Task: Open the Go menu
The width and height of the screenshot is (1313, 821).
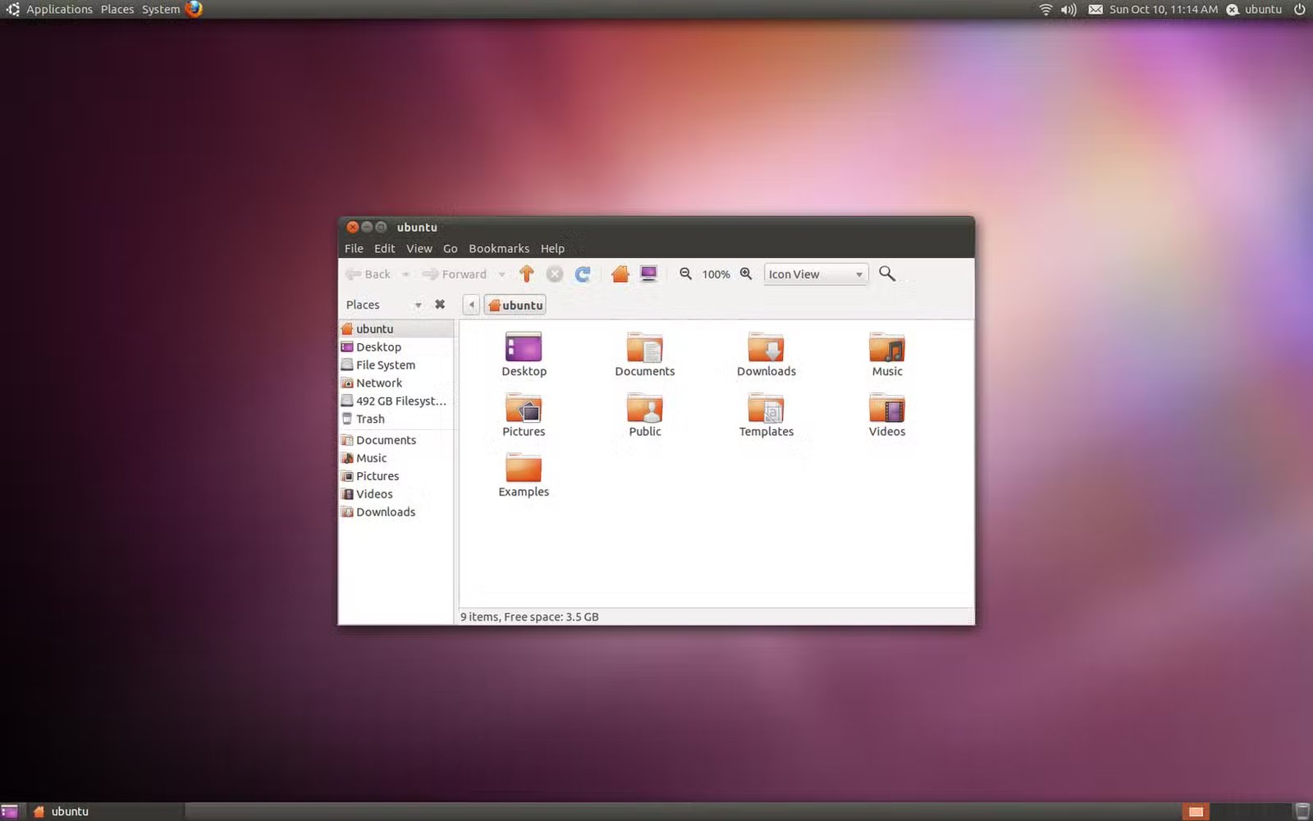Action: (x=450, y=248)
